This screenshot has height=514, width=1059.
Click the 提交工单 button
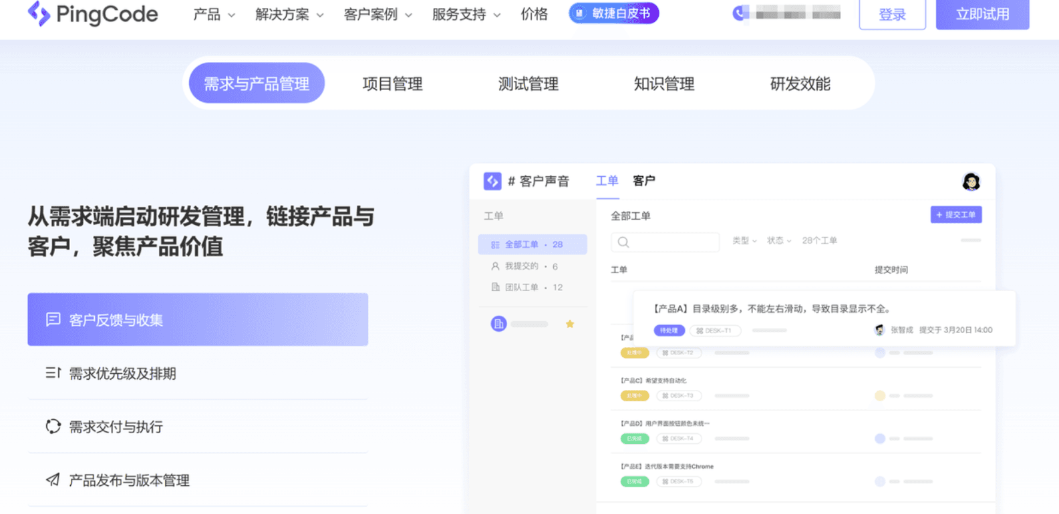tap(956, 214)
